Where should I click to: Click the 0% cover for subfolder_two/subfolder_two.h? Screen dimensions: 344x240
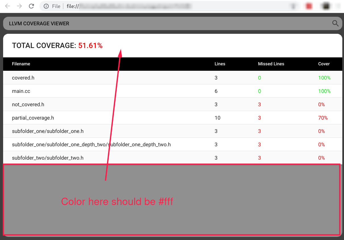click(x=322, y=158)
